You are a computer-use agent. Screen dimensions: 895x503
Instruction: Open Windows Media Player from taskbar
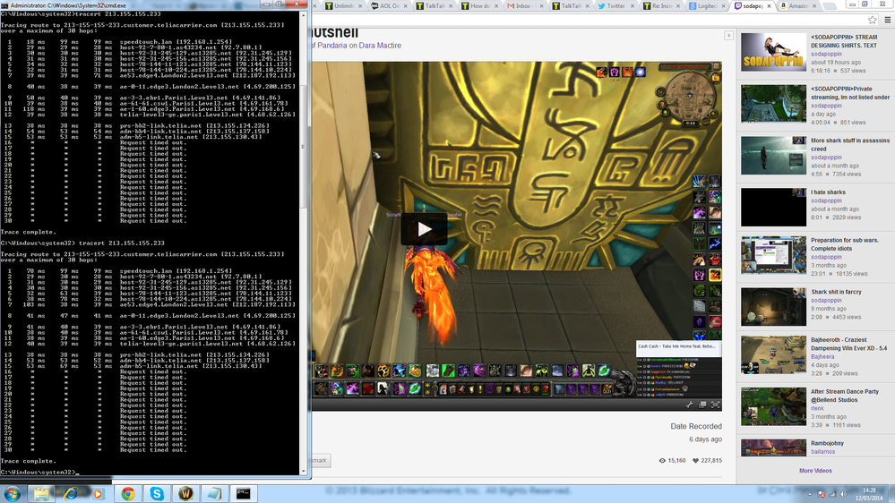[99, 493]
